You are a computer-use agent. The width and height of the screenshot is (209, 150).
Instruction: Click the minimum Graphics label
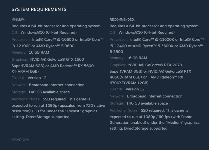pos(20,59)
